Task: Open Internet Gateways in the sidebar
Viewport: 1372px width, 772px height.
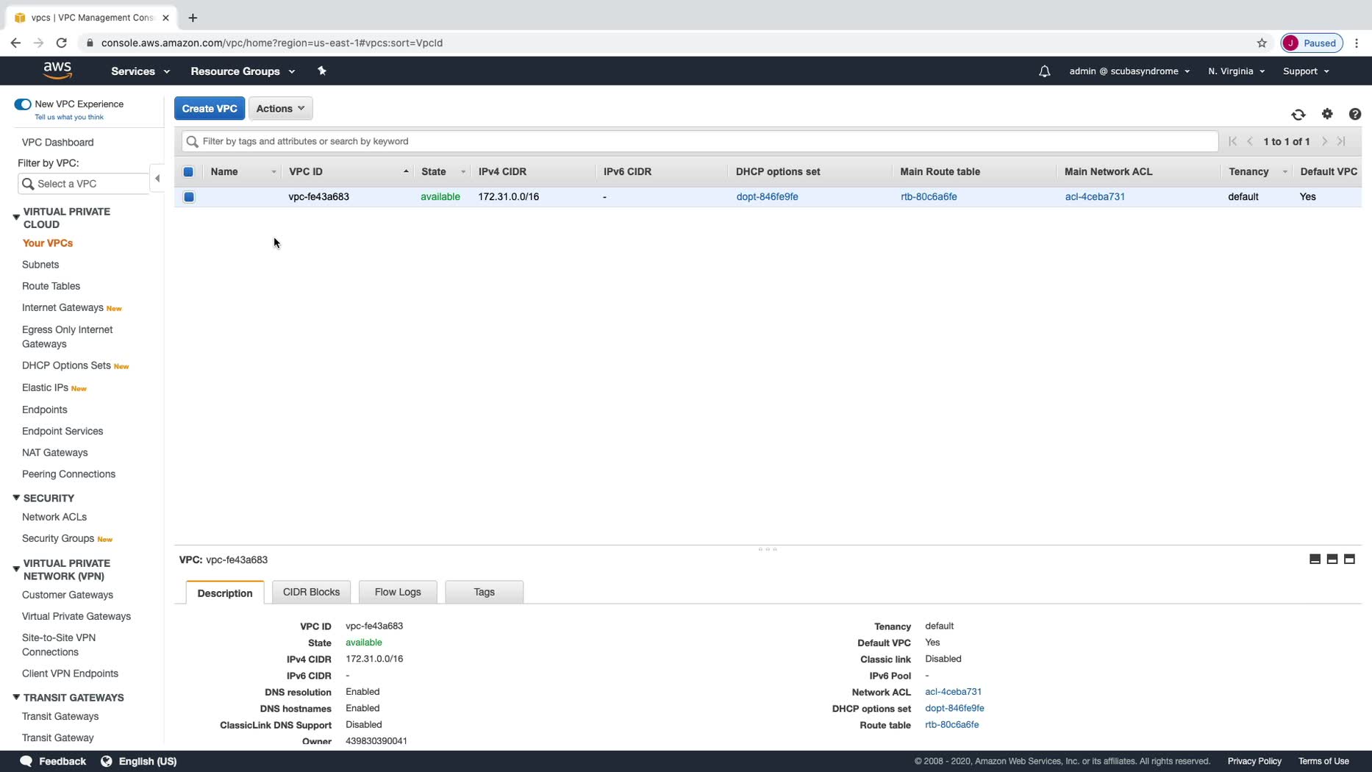Action: pos(62,307)
